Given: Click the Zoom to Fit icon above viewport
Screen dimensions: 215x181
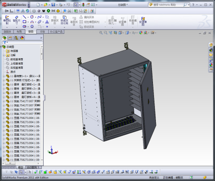Looking at the screenshot, I should tap(101, 33).
